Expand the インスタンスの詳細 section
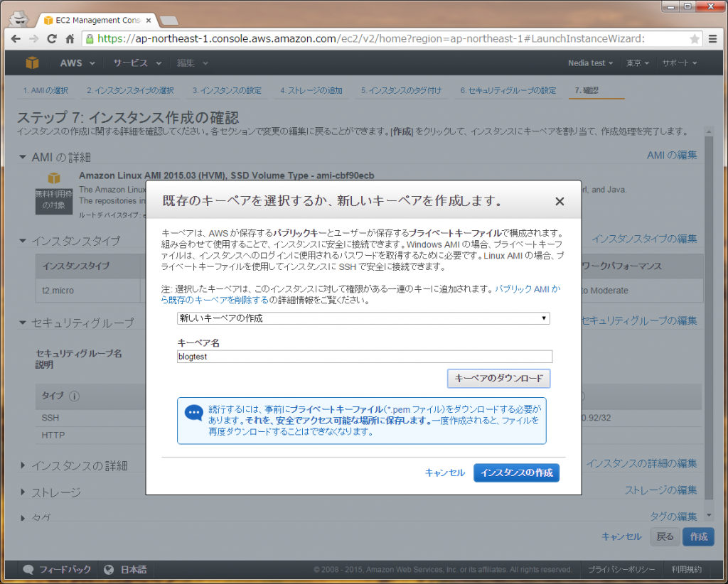The image size is (728, 584). [x=22, y=465]
